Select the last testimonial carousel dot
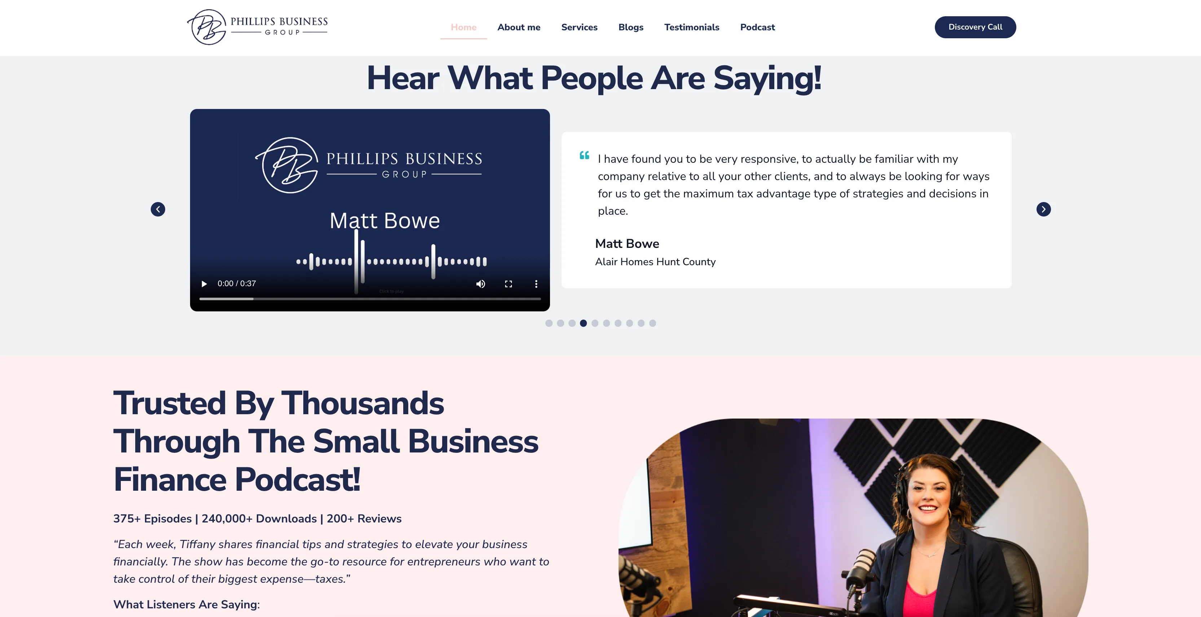Viewport: 1201px width, 617px height. coord(653,323)
